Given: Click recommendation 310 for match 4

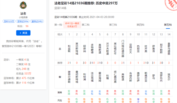Looking at the screenshot, I should [92, 63].
